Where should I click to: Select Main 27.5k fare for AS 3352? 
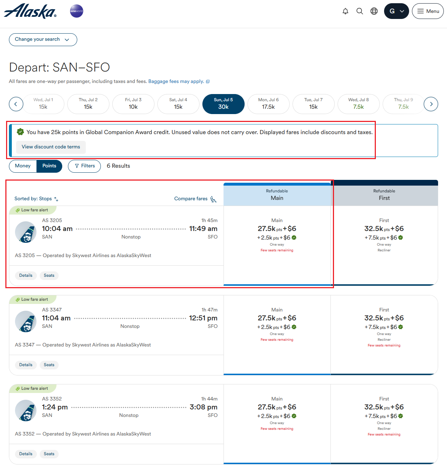coord(277,424)
